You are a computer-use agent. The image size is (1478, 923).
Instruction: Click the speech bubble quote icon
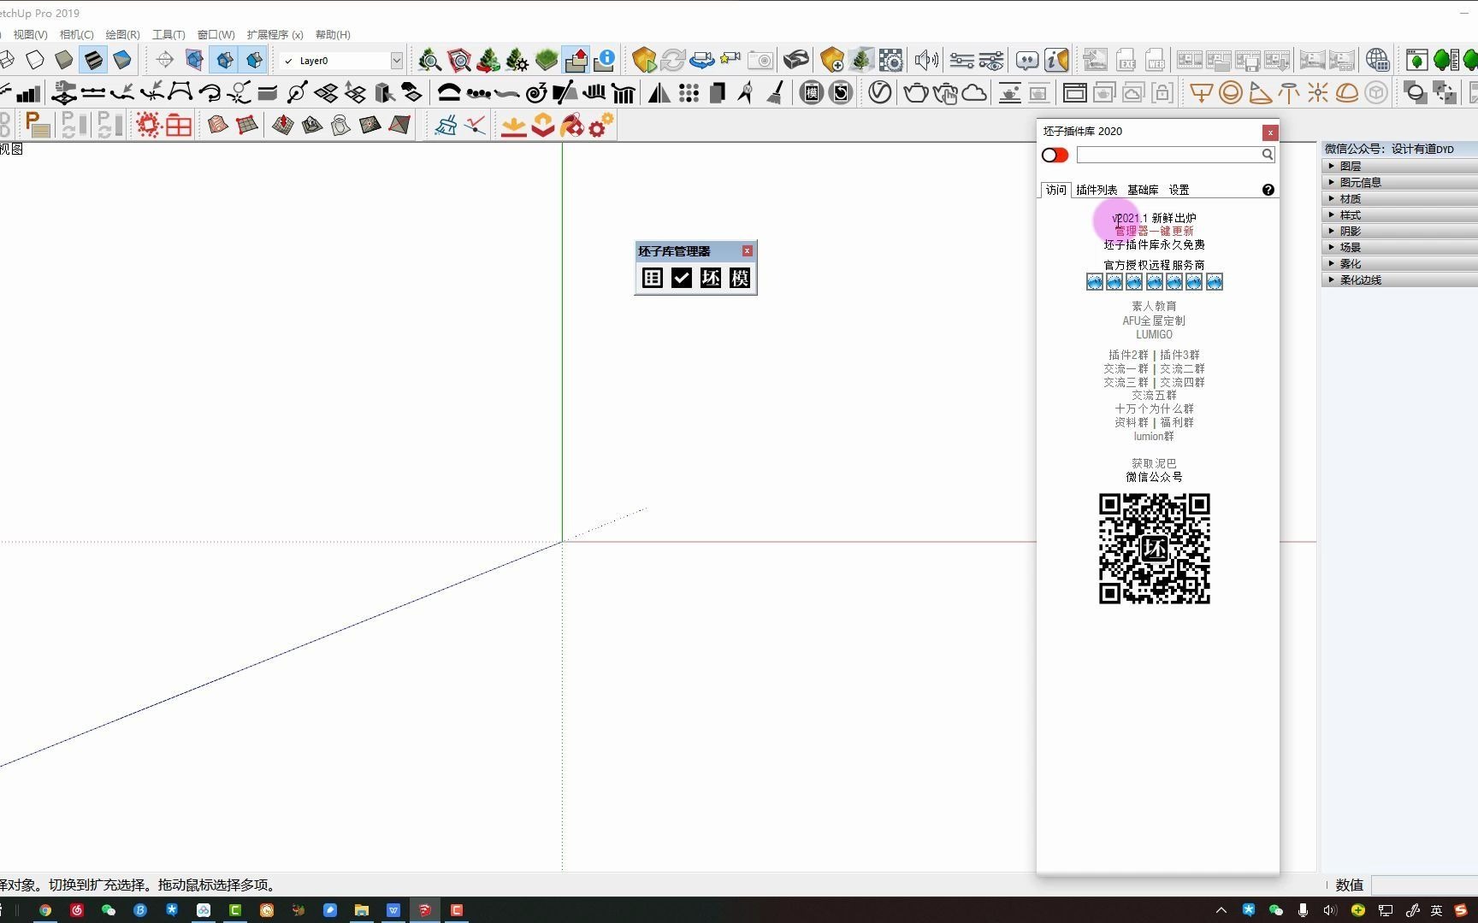click(1027, 60)
